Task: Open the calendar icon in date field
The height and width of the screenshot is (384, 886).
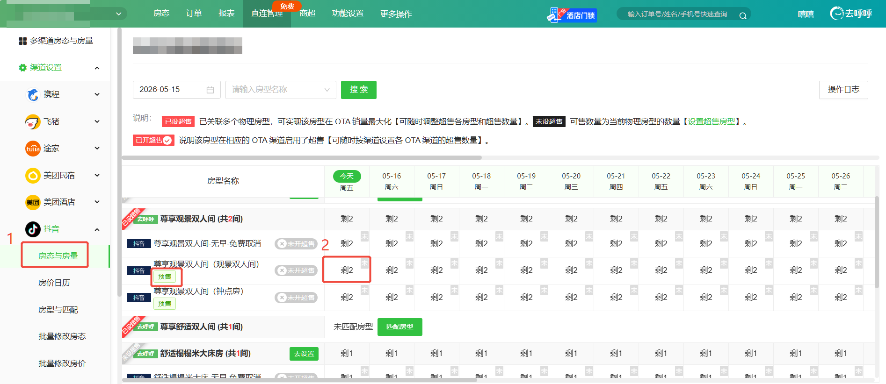Action: point(210,90)
